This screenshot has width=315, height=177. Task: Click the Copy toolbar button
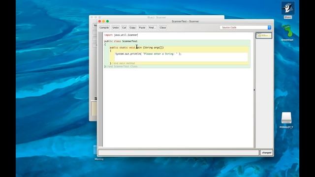point(132,28)
